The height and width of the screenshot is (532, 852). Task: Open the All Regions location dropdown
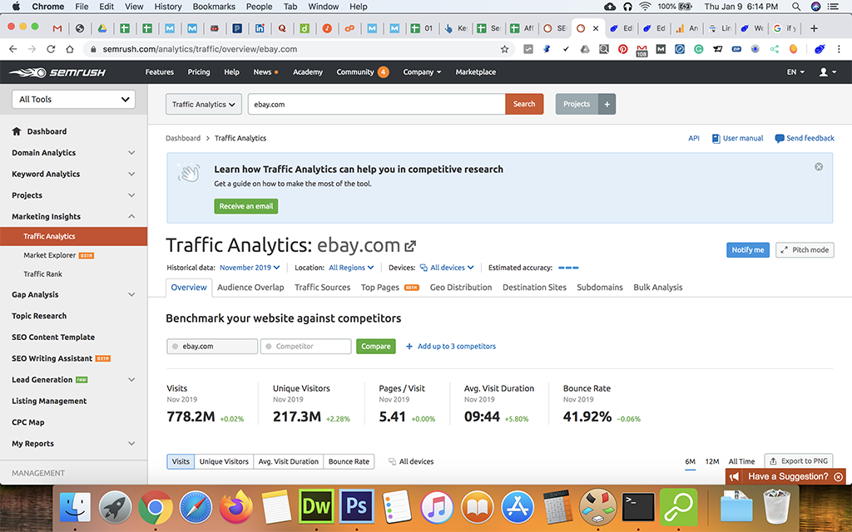coord(352,268)
